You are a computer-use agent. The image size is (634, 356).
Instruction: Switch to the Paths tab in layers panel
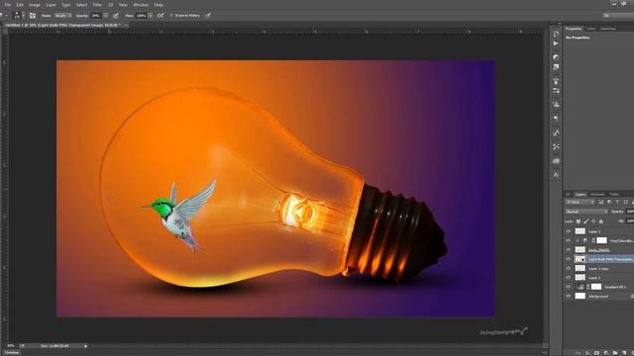coord(614,195)
